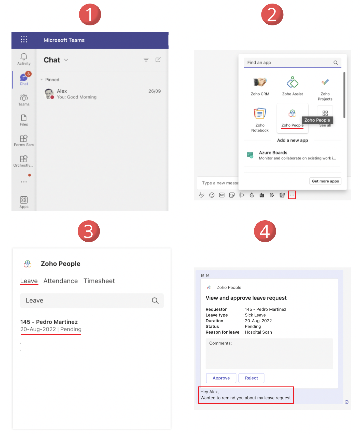
Task: Select the Zoho CRM app
Action: (260, 86)
